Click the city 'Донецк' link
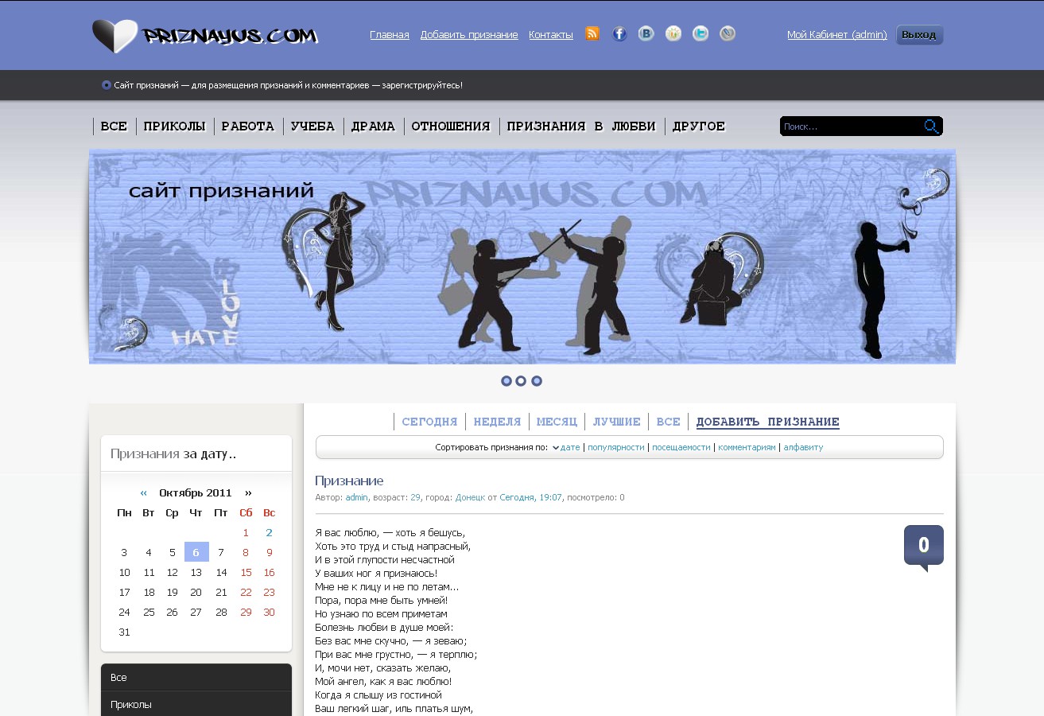1044x716 pixels. coord(470,498)
